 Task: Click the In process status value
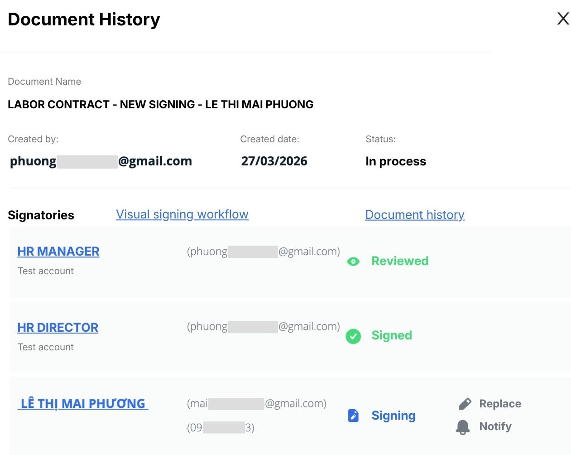coord(396,161)
